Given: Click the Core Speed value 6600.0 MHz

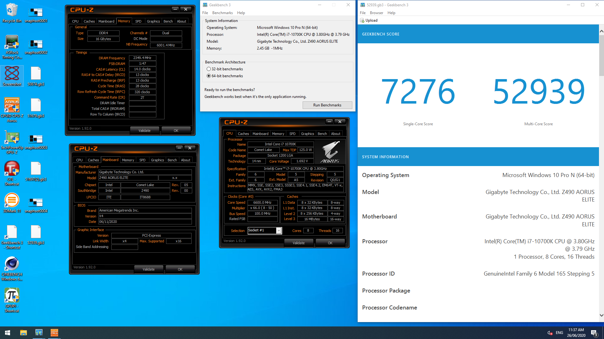Looking at the screenshot, I should (x=262, y=203).
